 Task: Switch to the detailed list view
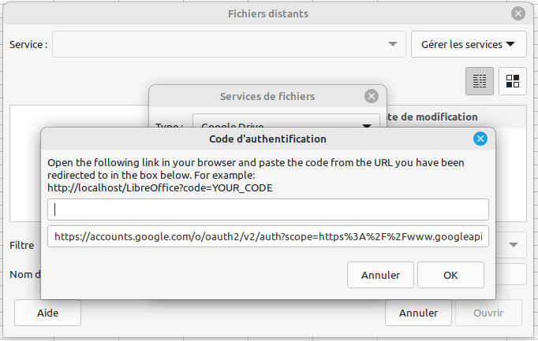pos(480,80)
